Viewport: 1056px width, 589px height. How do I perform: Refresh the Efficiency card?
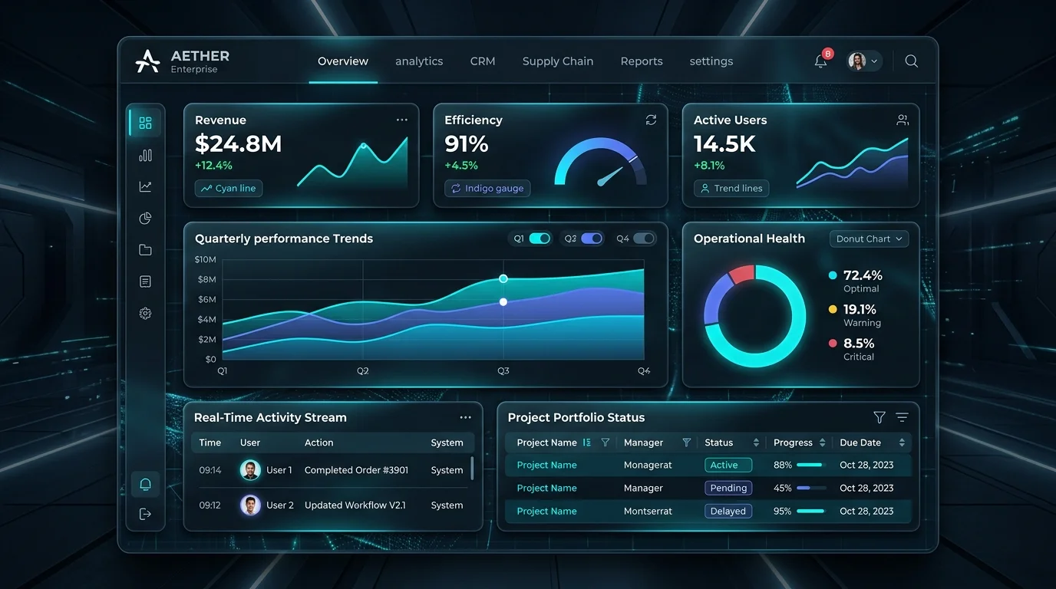coord(651,120)
